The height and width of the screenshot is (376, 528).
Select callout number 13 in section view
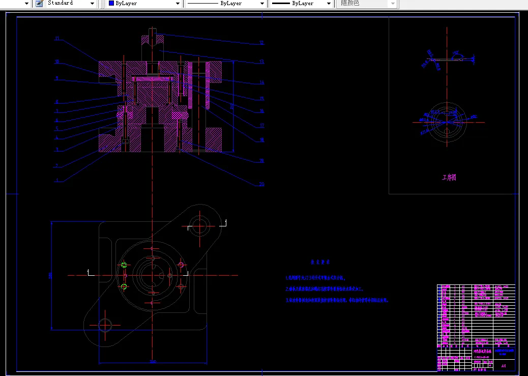pos(261,62)
